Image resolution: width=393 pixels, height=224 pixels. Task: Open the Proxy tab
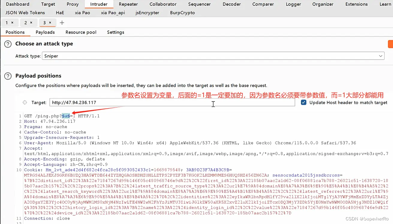[x=73, y=4]
